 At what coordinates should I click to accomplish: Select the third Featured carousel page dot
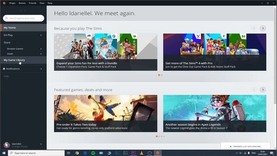click(161, 136)
